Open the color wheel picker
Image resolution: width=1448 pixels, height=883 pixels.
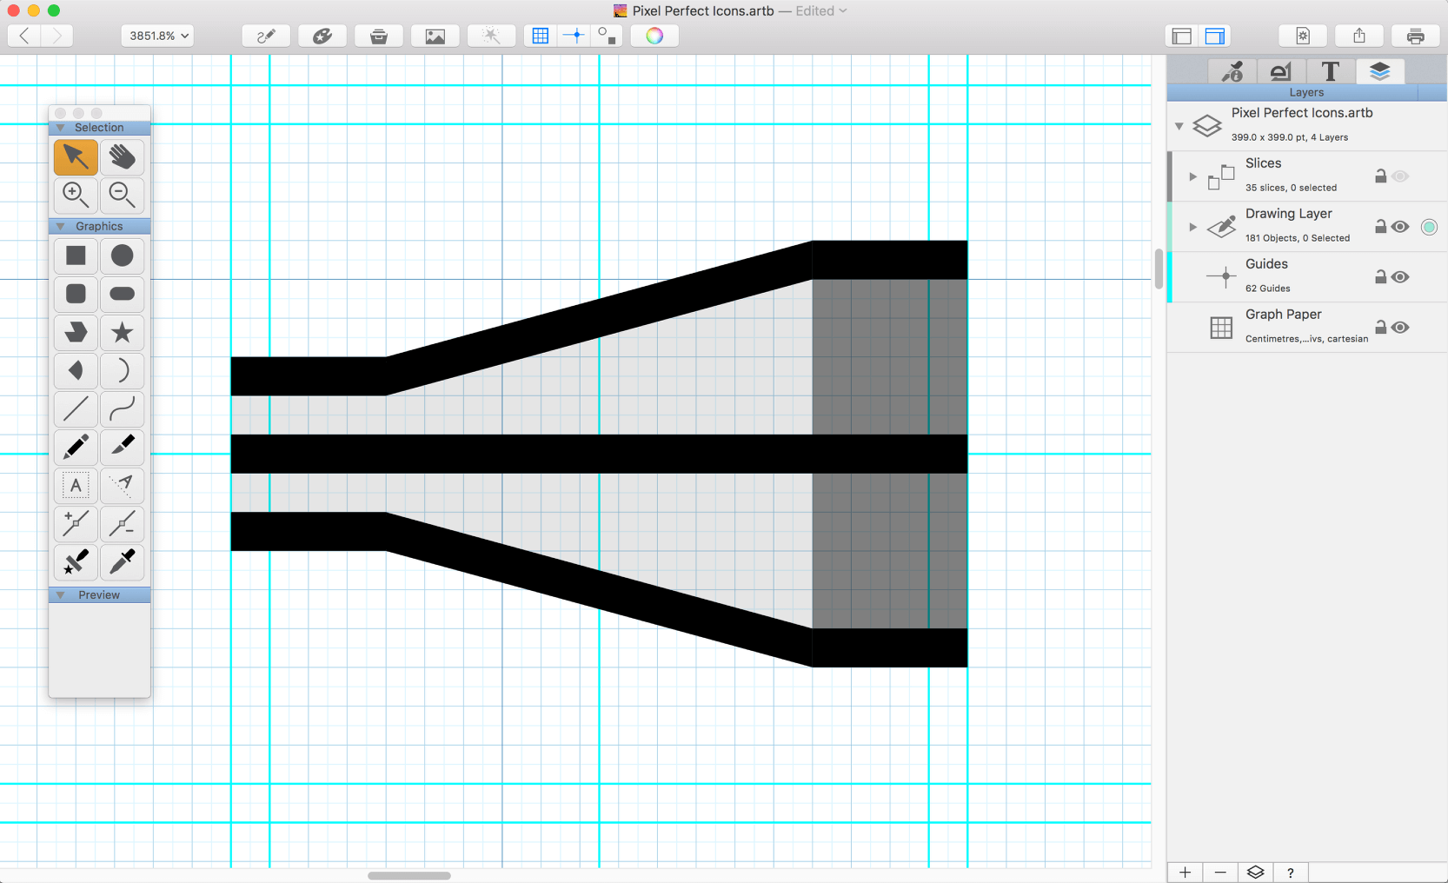[654, 36]
